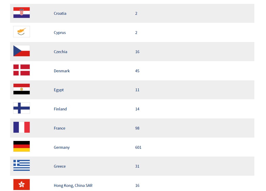This screenshot has width=266, height=191.
Task: Select the Egypt flag image
Action: point(21,89)
